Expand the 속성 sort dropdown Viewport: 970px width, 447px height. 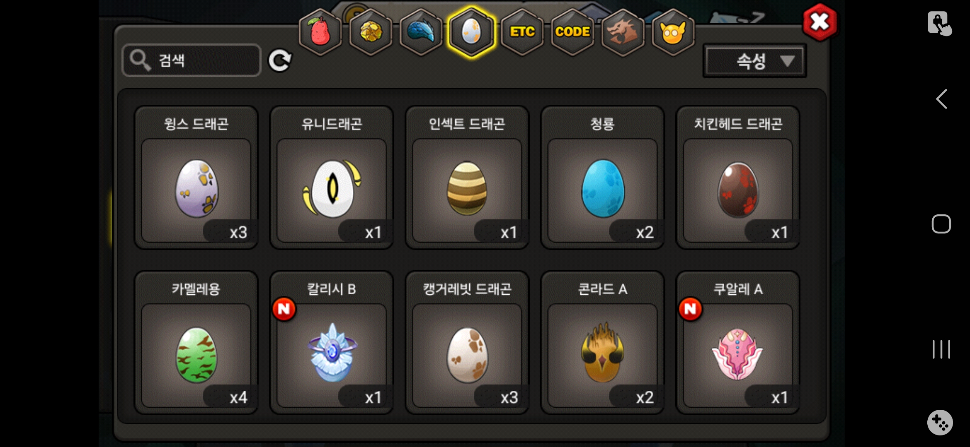[754, 61]
